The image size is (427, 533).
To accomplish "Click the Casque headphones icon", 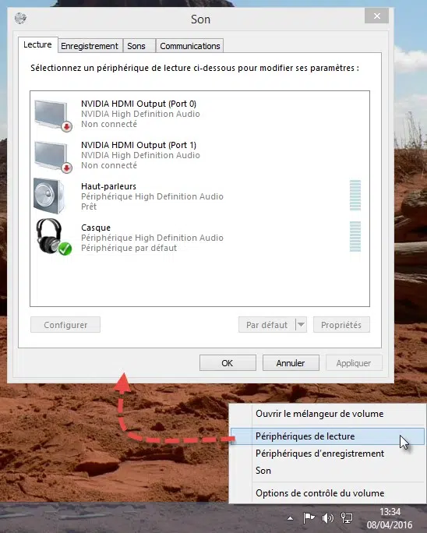I will [54, 237].
